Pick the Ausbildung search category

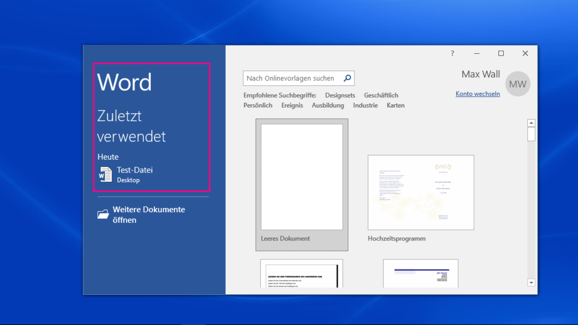tap(328, 106)
